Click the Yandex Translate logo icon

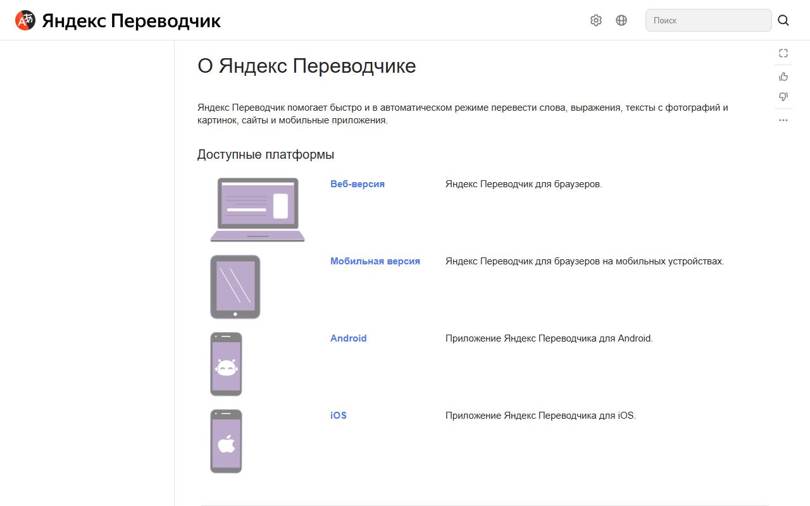(x=25, y=20)
